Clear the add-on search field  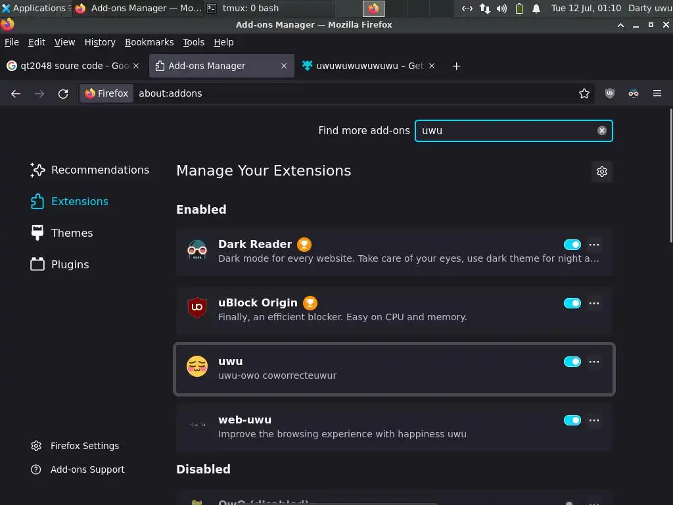coord(602,131)
